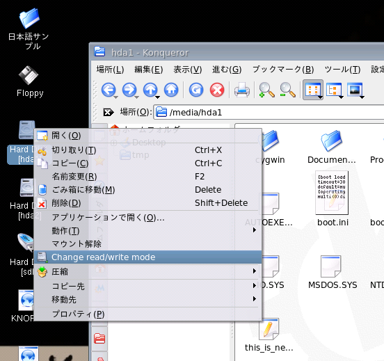Toggle icon view mode button
Screen dimensions: 384x361
[313, 90]
